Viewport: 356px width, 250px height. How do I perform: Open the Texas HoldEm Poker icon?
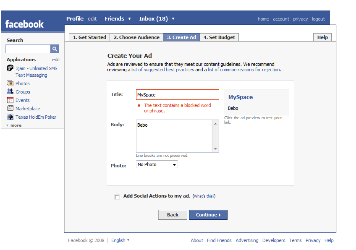[10, 117]
